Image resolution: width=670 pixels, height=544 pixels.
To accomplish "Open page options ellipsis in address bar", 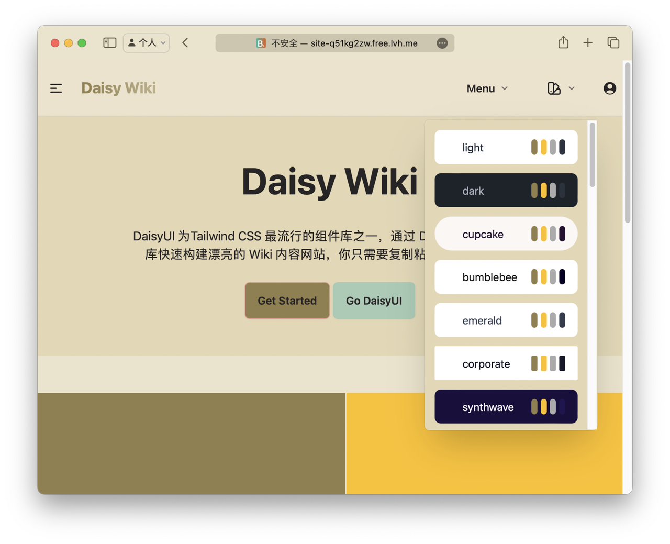I will point(442,43).
